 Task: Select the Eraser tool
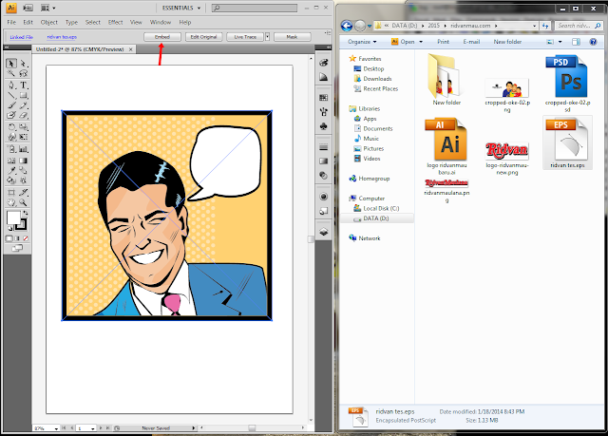tap(23, 115)
